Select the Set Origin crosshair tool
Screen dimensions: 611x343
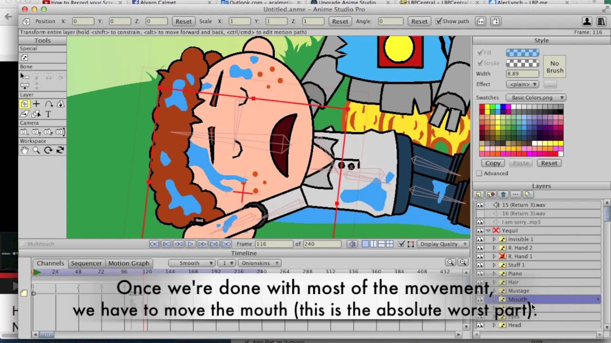click(x=36, y=104)
